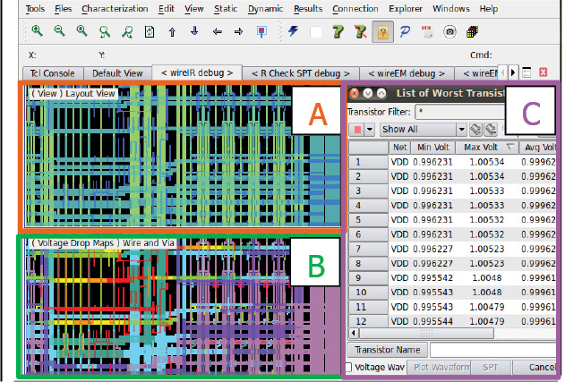Open the Characterization menu
Image resolution: width=565 pixels, height=382 pixels.
click(x=115, y=8)
